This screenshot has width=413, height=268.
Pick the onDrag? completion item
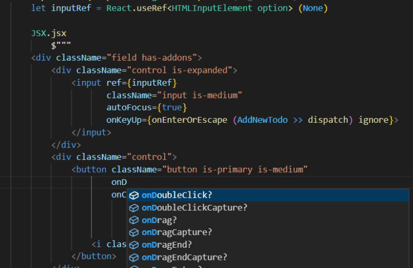pos(159,220)
